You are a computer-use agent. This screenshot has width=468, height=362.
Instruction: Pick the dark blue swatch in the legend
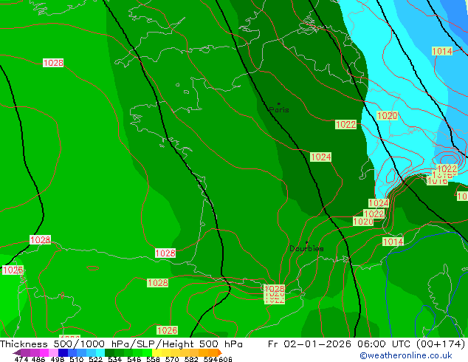[63, 352]
